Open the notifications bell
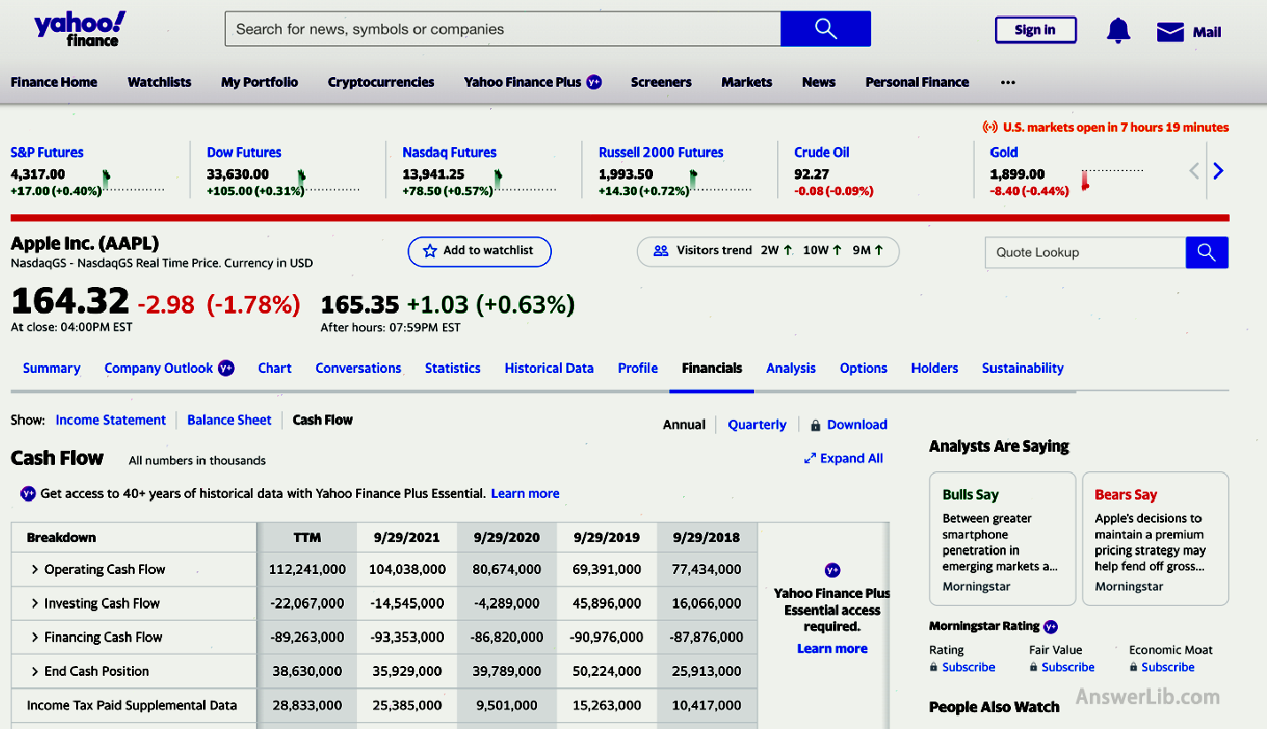 point(1118,31)
